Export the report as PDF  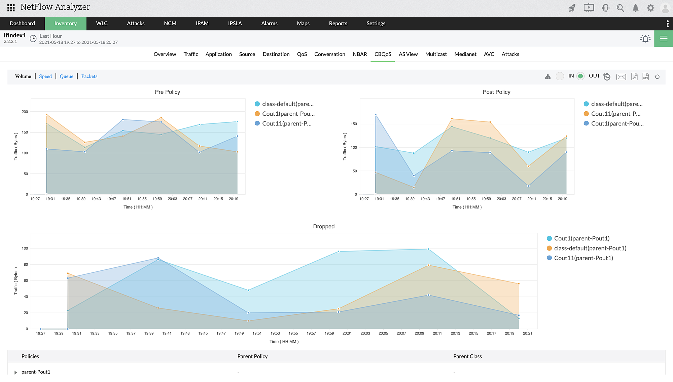634,77
